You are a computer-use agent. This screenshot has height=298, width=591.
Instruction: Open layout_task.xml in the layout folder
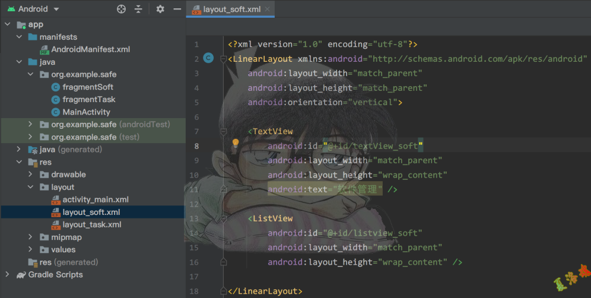pos(91,224)
